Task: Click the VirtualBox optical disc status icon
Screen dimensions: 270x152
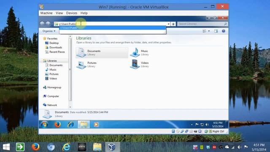Action: click(x=178, y=131)
